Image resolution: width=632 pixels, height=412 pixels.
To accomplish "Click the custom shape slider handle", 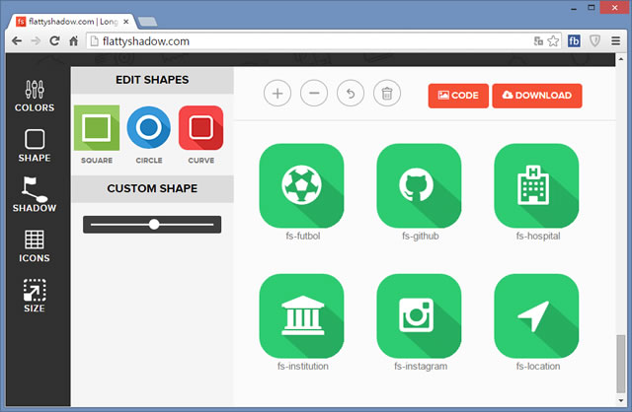I will 154,225.
